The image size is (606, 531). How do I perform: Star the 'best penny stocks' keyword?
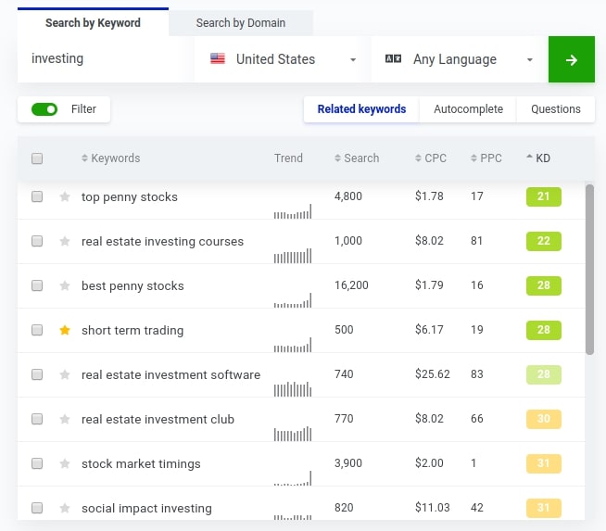65,285
